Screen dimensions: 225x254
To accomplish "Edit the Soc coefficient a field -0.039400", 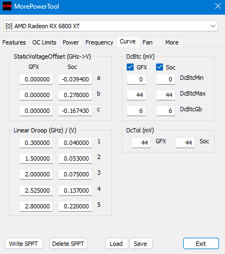I will tap(75, 79).
